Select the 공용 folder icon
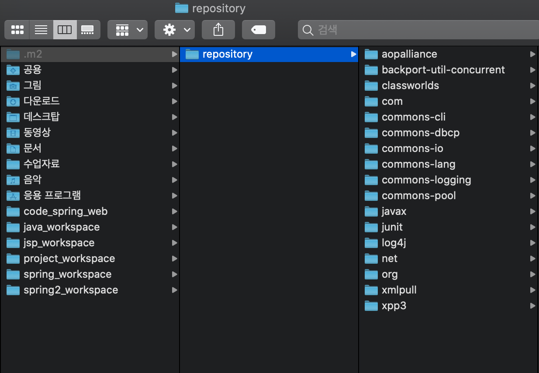The width and height of the screenshot is (539, 373). [x=13, y=70]
